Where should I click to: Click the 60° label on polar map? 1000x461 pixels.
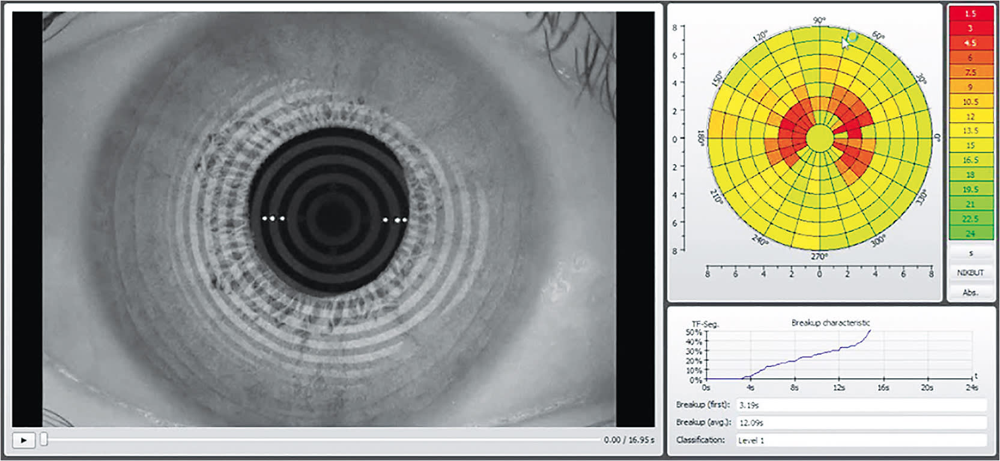(878, 36)
